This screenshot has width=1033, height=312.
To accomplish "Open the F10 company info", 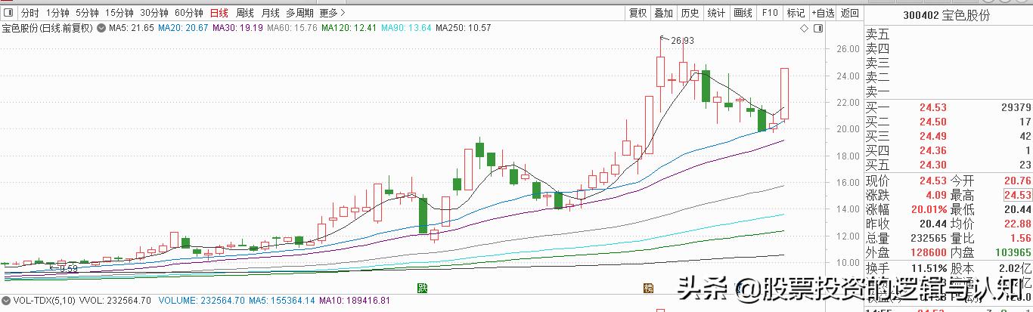I will click(x=770, y=13).
